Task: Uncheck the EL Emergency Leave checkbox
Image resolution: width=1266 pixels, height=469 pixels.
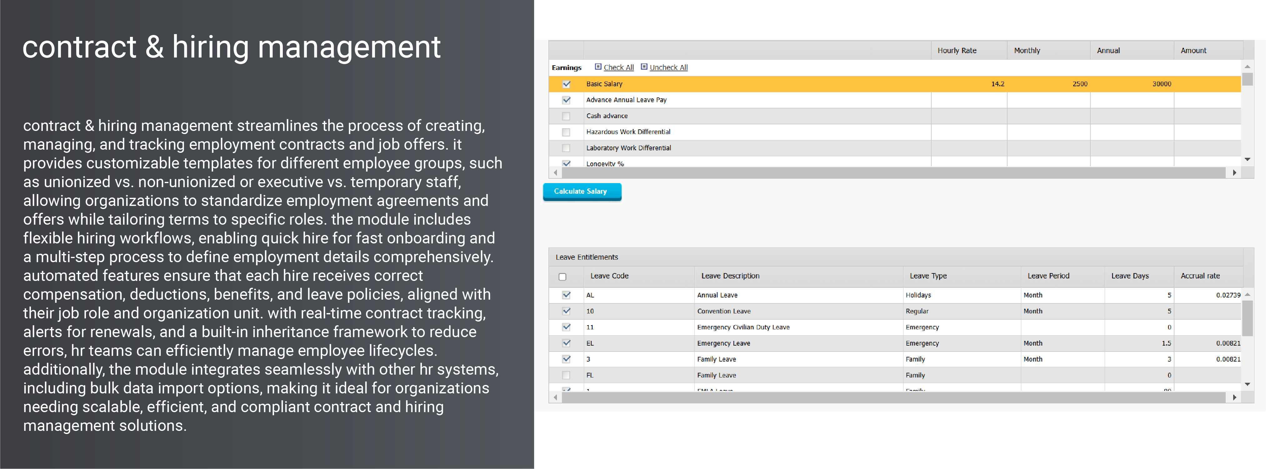Action: pos(566,343)
